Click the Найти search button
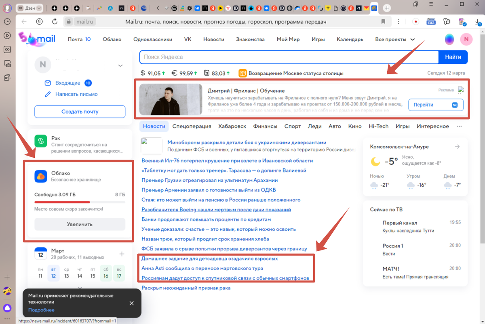 click(x=453, y=57)
